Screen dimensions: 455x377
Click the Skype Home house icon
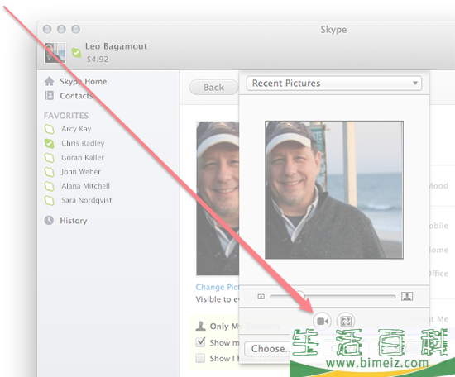50,81
